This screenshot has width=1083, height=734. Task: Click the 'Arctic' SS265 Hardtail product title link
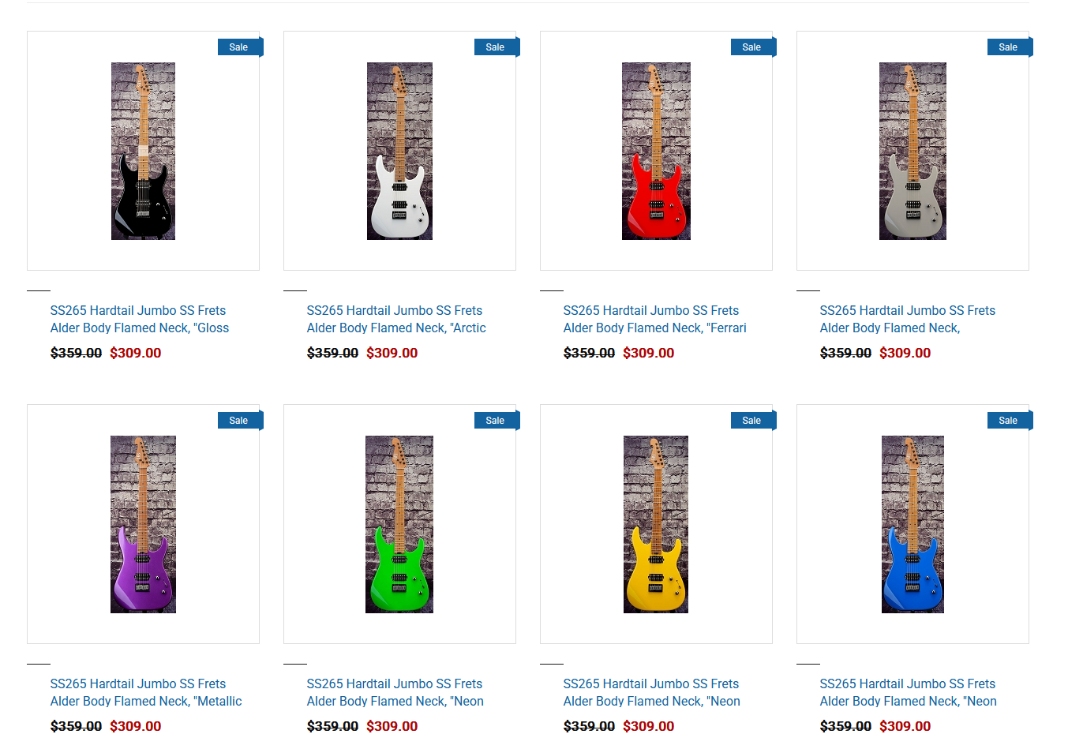click(x=396, y=319)
